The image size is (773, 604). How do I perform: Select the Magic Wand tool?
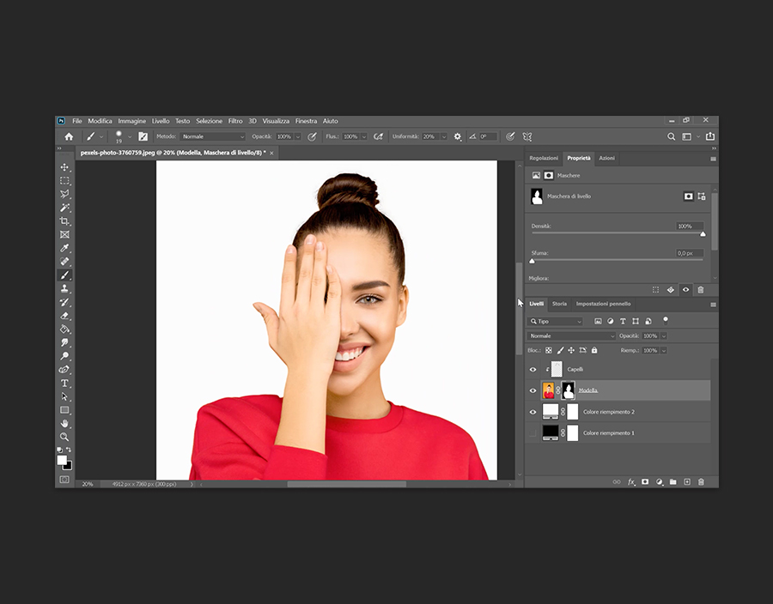click(x=64, y=208)
